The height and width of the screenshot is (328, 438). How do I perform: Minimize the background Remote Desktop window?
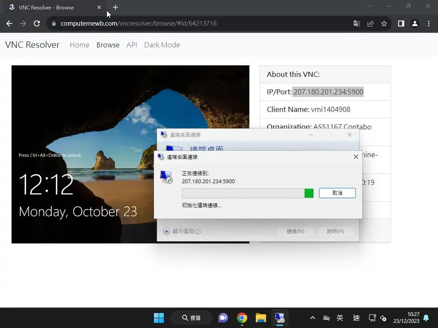pos(311,135)
